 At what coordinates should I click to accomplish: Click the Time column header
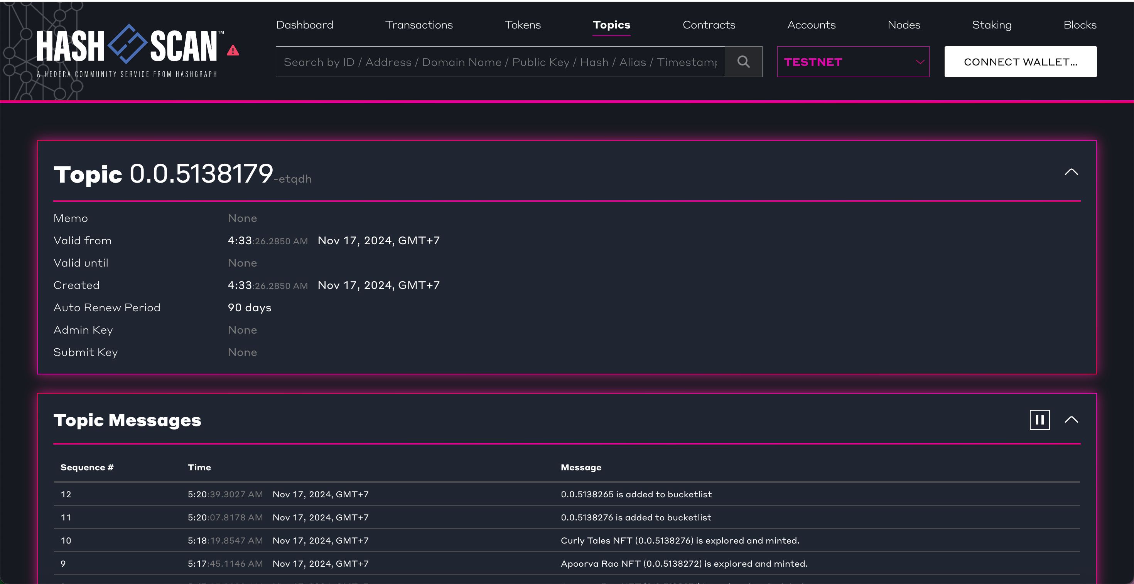tap(199, 467)
